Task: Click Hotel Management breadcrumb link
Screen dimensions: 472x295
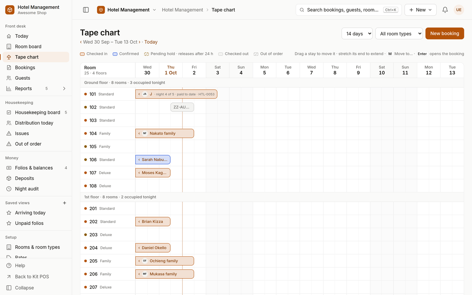Action: pos(183,10)
